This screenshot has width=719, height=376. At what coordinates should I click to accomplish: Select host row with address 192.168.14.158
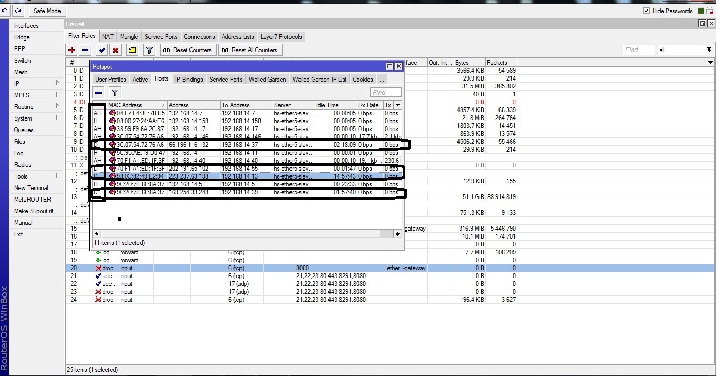tap(247, 121)
